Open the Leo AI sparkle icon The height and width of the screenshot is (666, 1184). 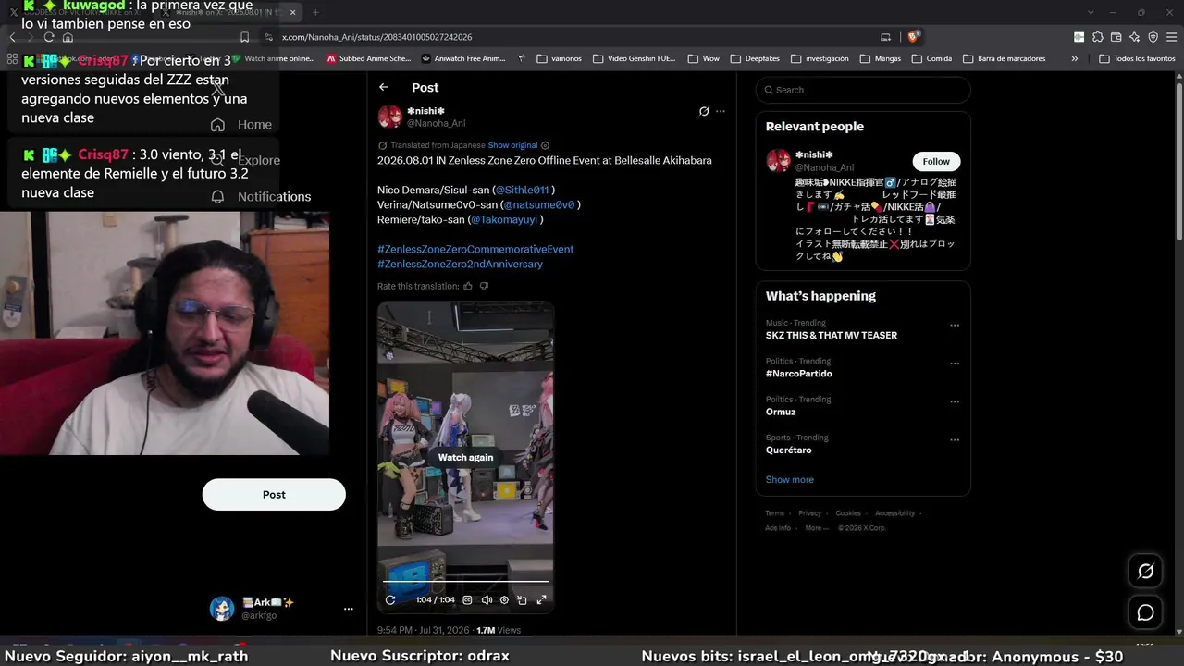coord(1134,37)
